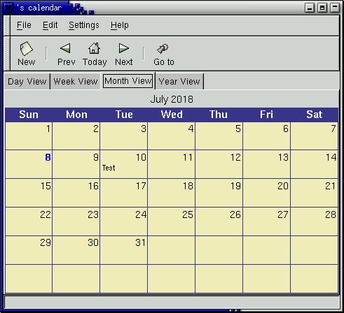Select day 20 in the calendar

tap(267, 193)
